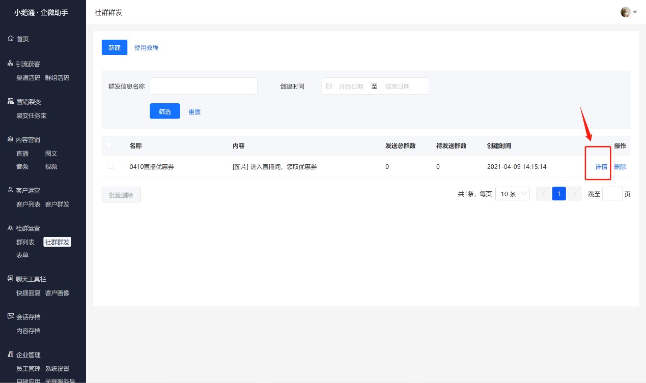This screenshot has width=646, height=383.
Task: Open 首页 in the sidebar
Action: [x=22, y=39]
